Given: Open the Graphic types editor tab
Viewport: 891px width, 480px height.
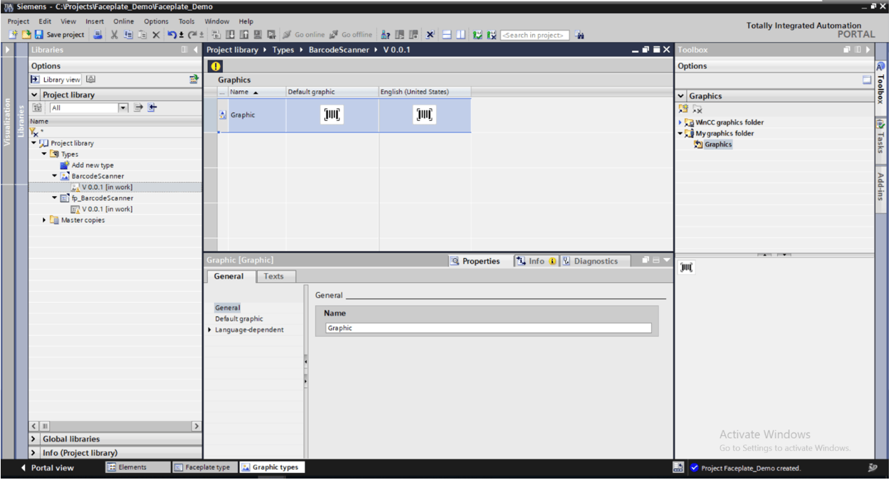Looking at the screenshot, I should click(272, 467).
